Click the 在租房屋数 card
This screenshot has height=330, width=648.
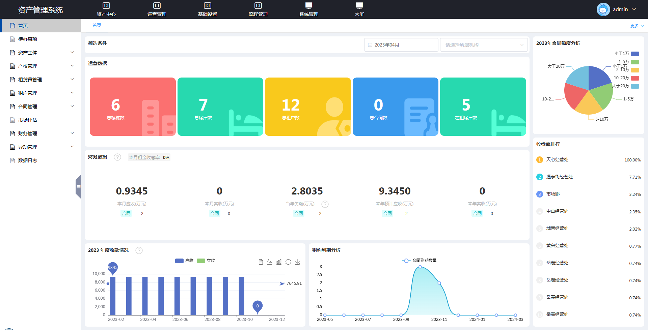483,107
